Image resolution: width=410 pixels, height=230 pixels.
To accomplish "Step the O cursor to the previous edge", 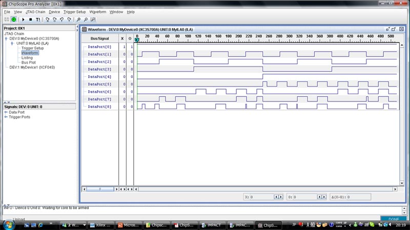I will [x=319, y=197].
